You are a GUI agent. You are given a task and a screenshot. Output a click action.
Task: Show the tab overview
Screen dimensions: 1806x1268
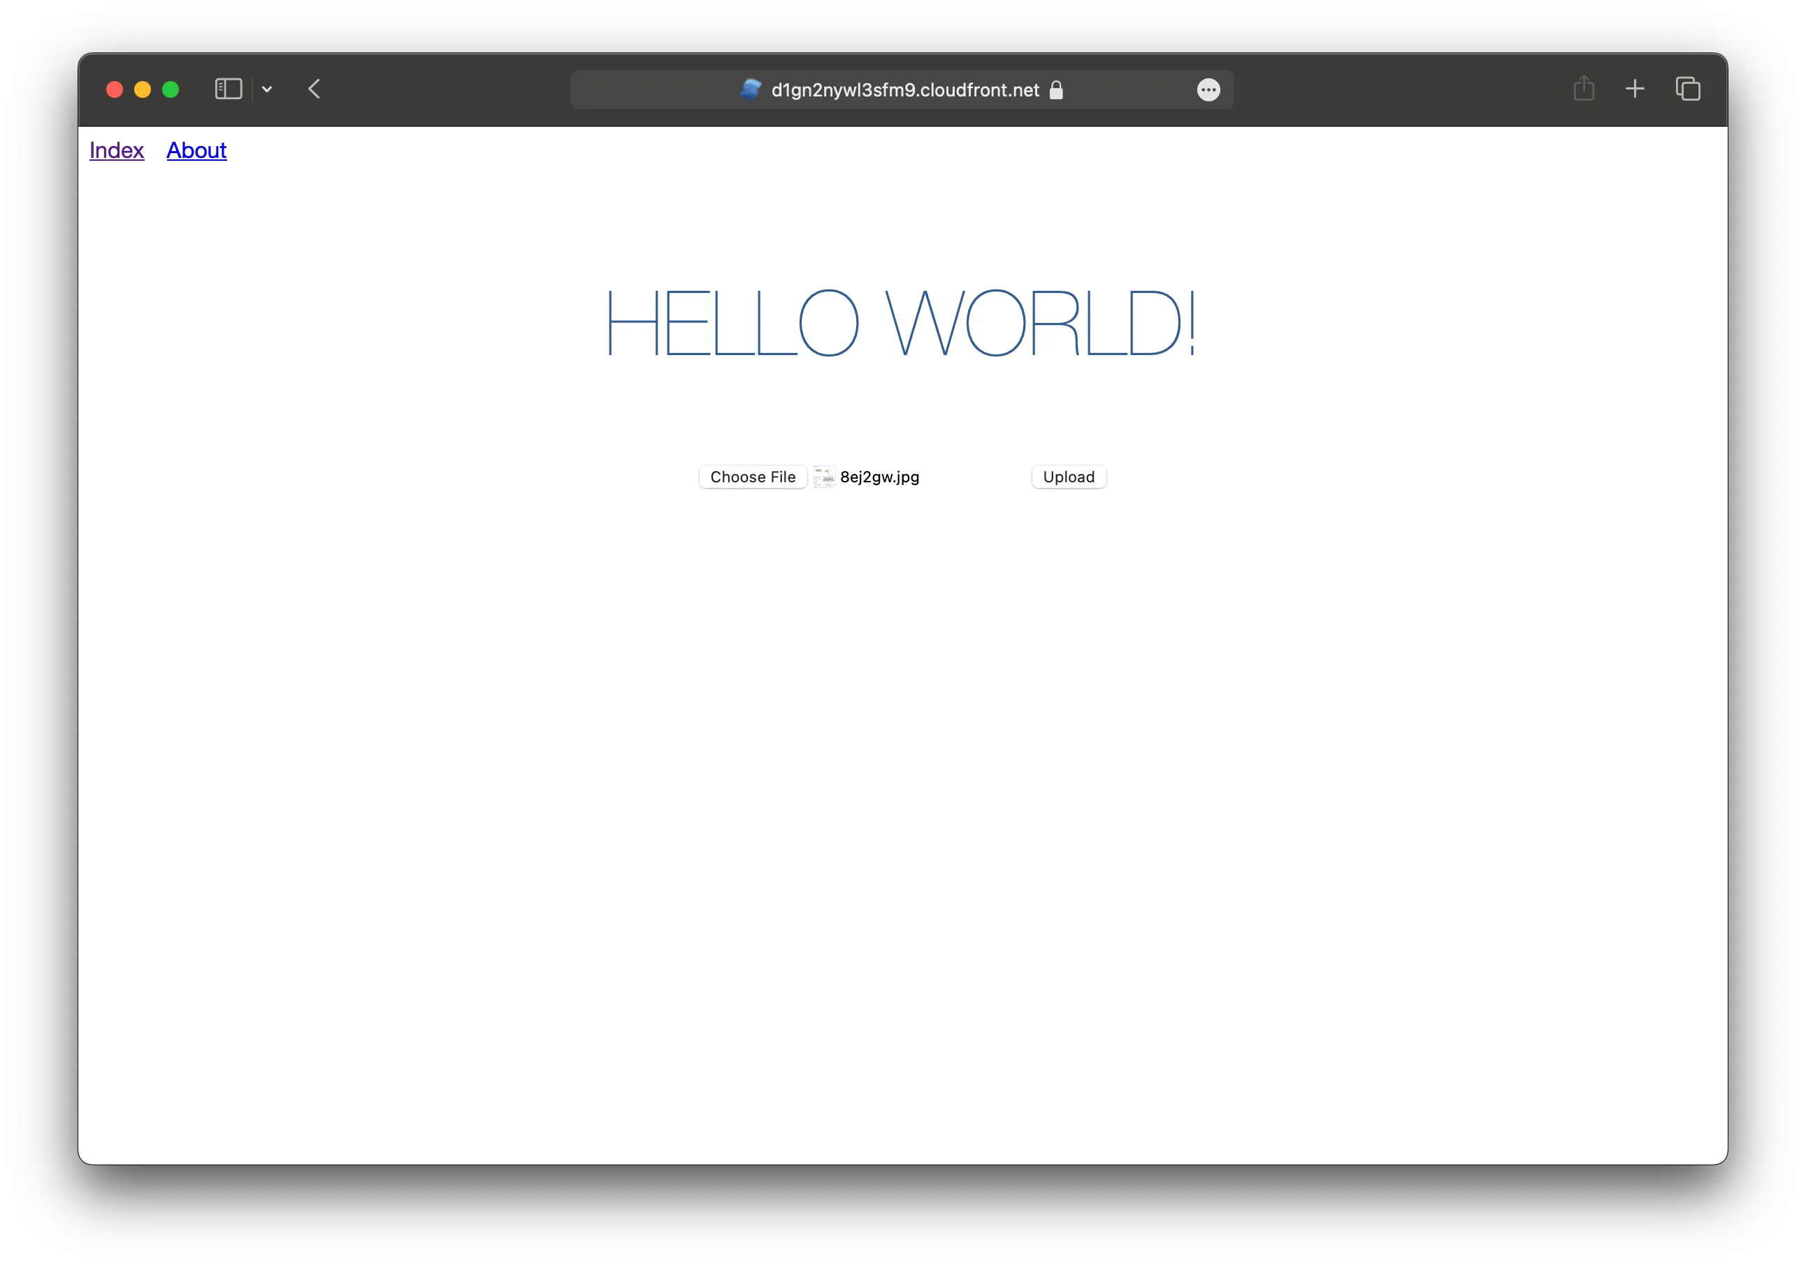pyautogui.click(x=1687, y=89)
